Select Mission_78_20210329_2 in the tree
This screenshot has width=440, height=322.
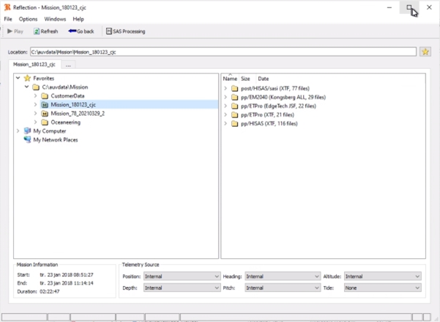[x=78, y=114]
